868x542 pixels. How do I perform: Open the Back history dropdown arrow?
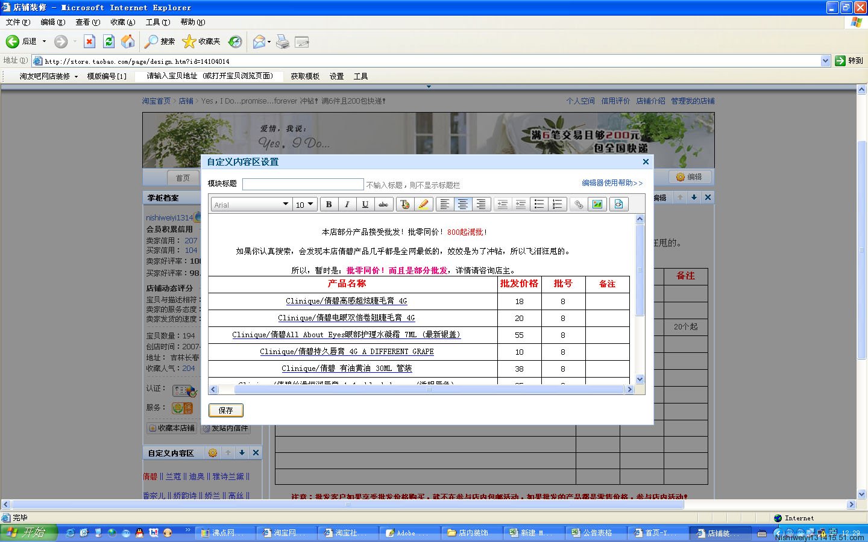pyautogui.click(x=44, y=41)
